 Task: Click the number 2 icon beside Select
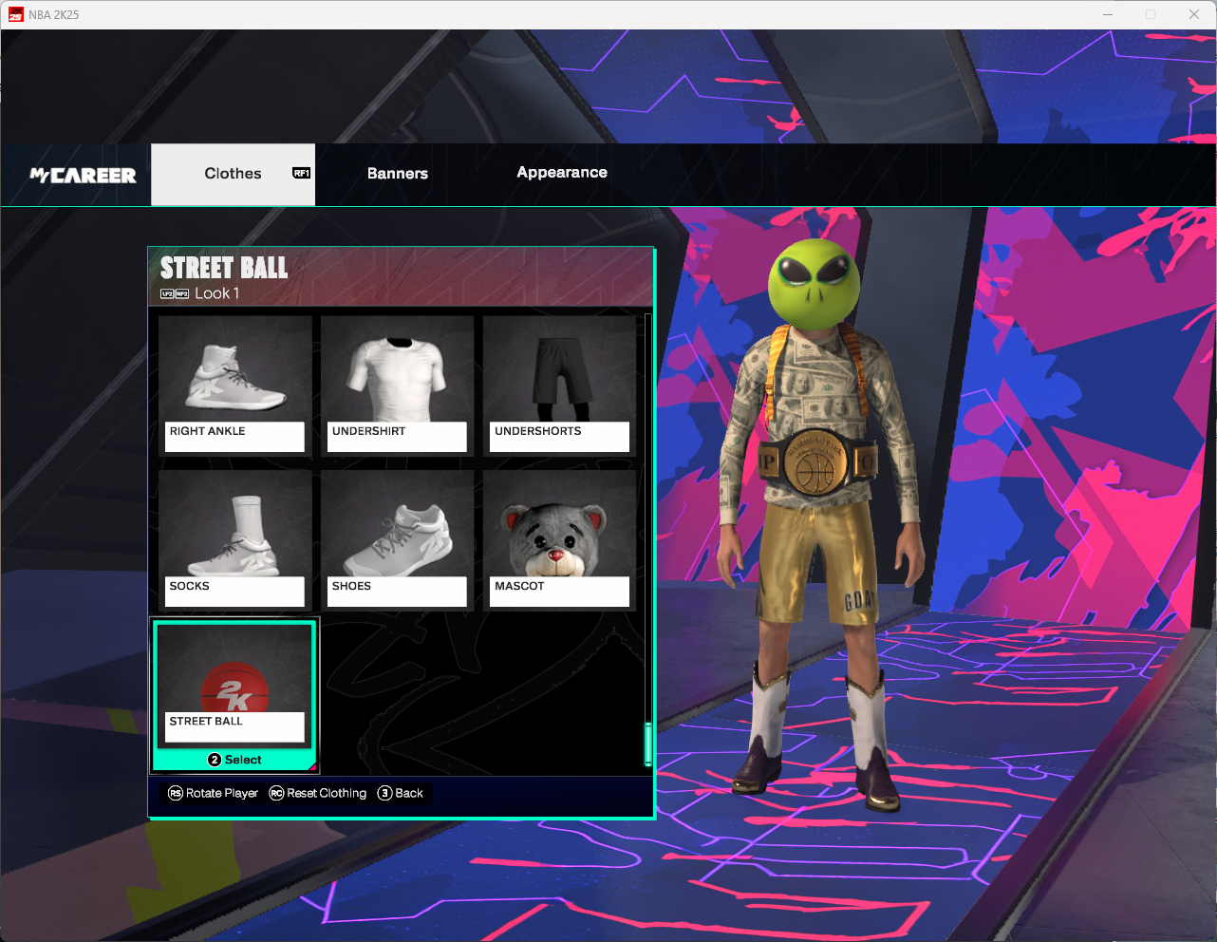[215, 760]
